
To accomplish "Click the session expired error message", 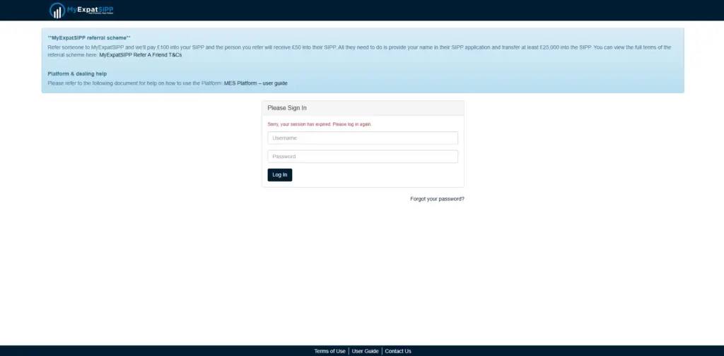I will click(320, 124).
